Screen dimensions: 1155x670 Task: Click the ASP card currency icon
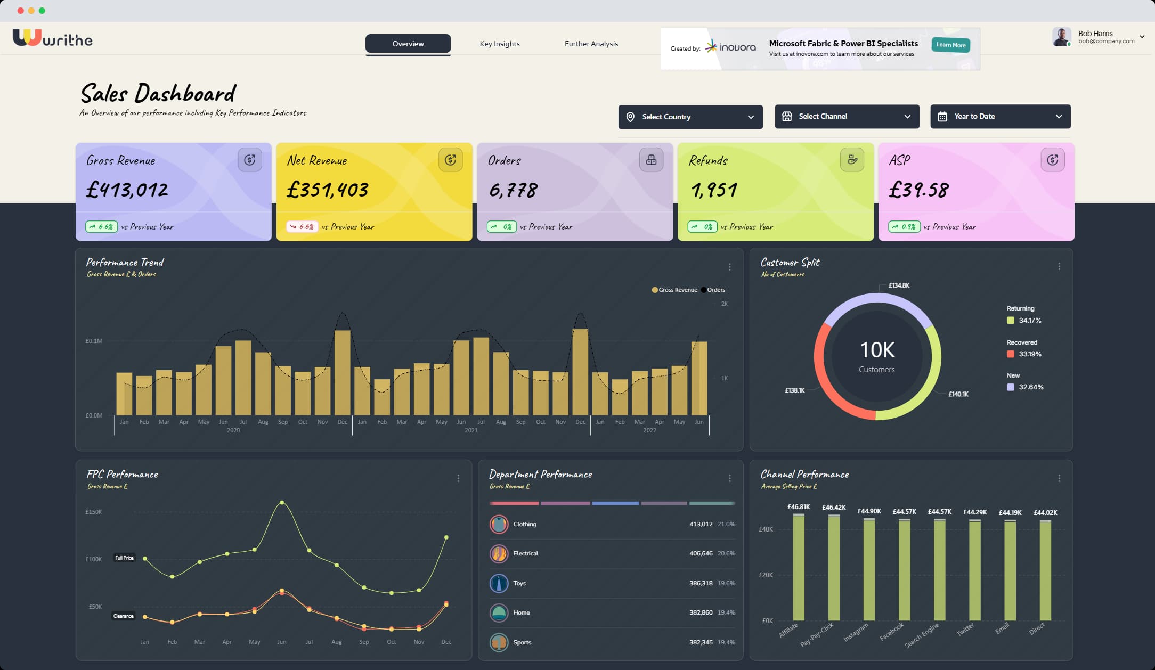[1052, 160]
